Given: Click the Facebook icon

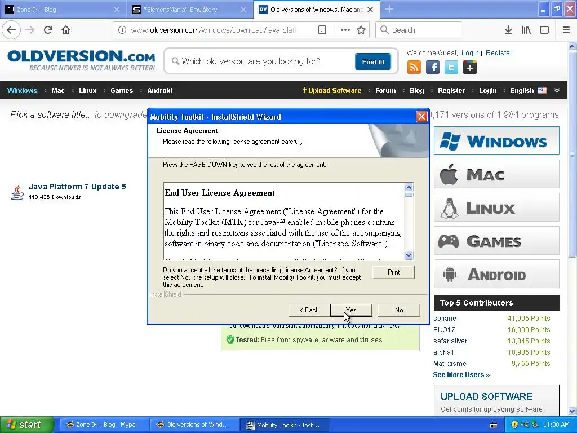Looking at the screenshot, I should [433, 68].
